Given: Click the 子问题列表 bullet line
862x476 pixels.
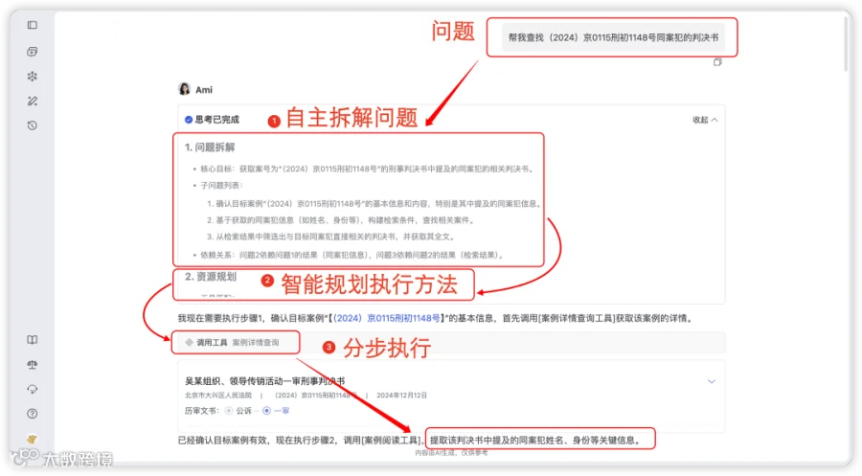Looking at the screenshot, I should pos(221,185).
